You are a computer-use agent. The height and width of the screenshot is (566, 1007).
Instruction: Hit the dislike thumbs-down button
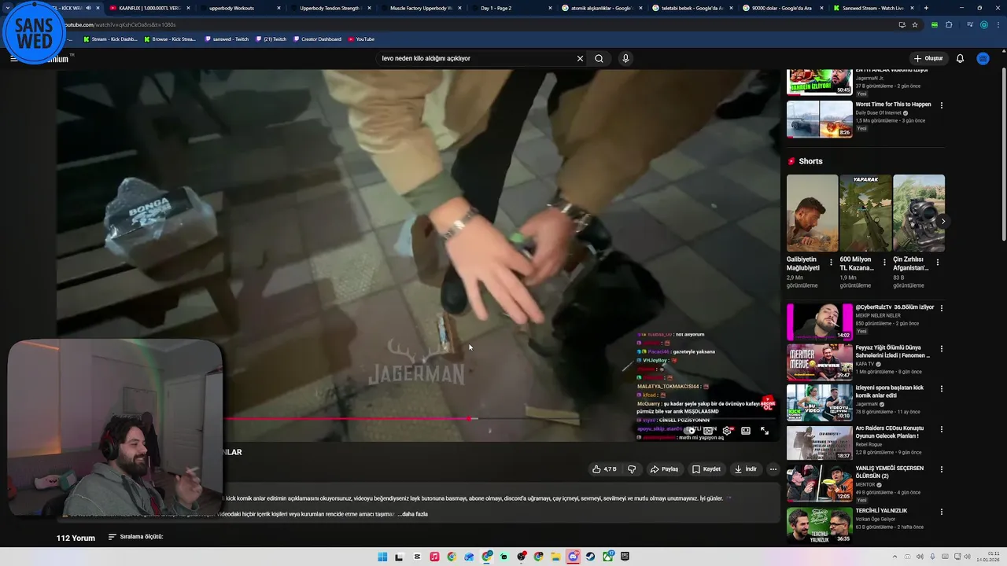632,469
